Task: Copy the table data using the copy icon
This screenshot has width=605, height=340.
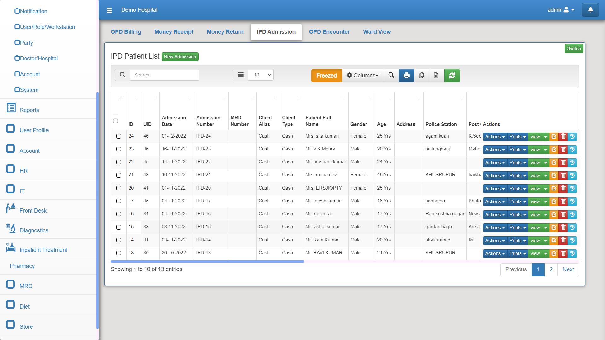Action: point(421,76)
